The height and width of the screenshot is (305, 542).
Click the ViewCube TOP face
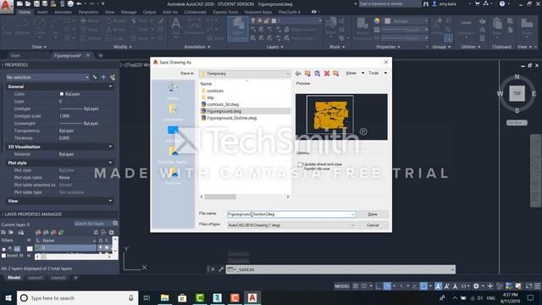coord(517,93)
